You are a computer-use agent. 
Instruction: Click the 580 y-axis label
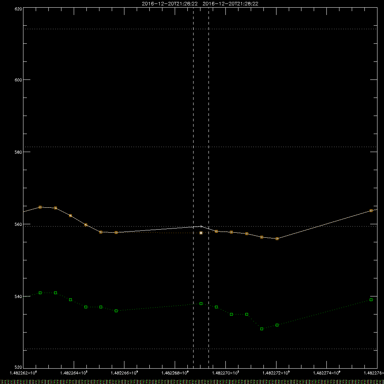(18, 152)
